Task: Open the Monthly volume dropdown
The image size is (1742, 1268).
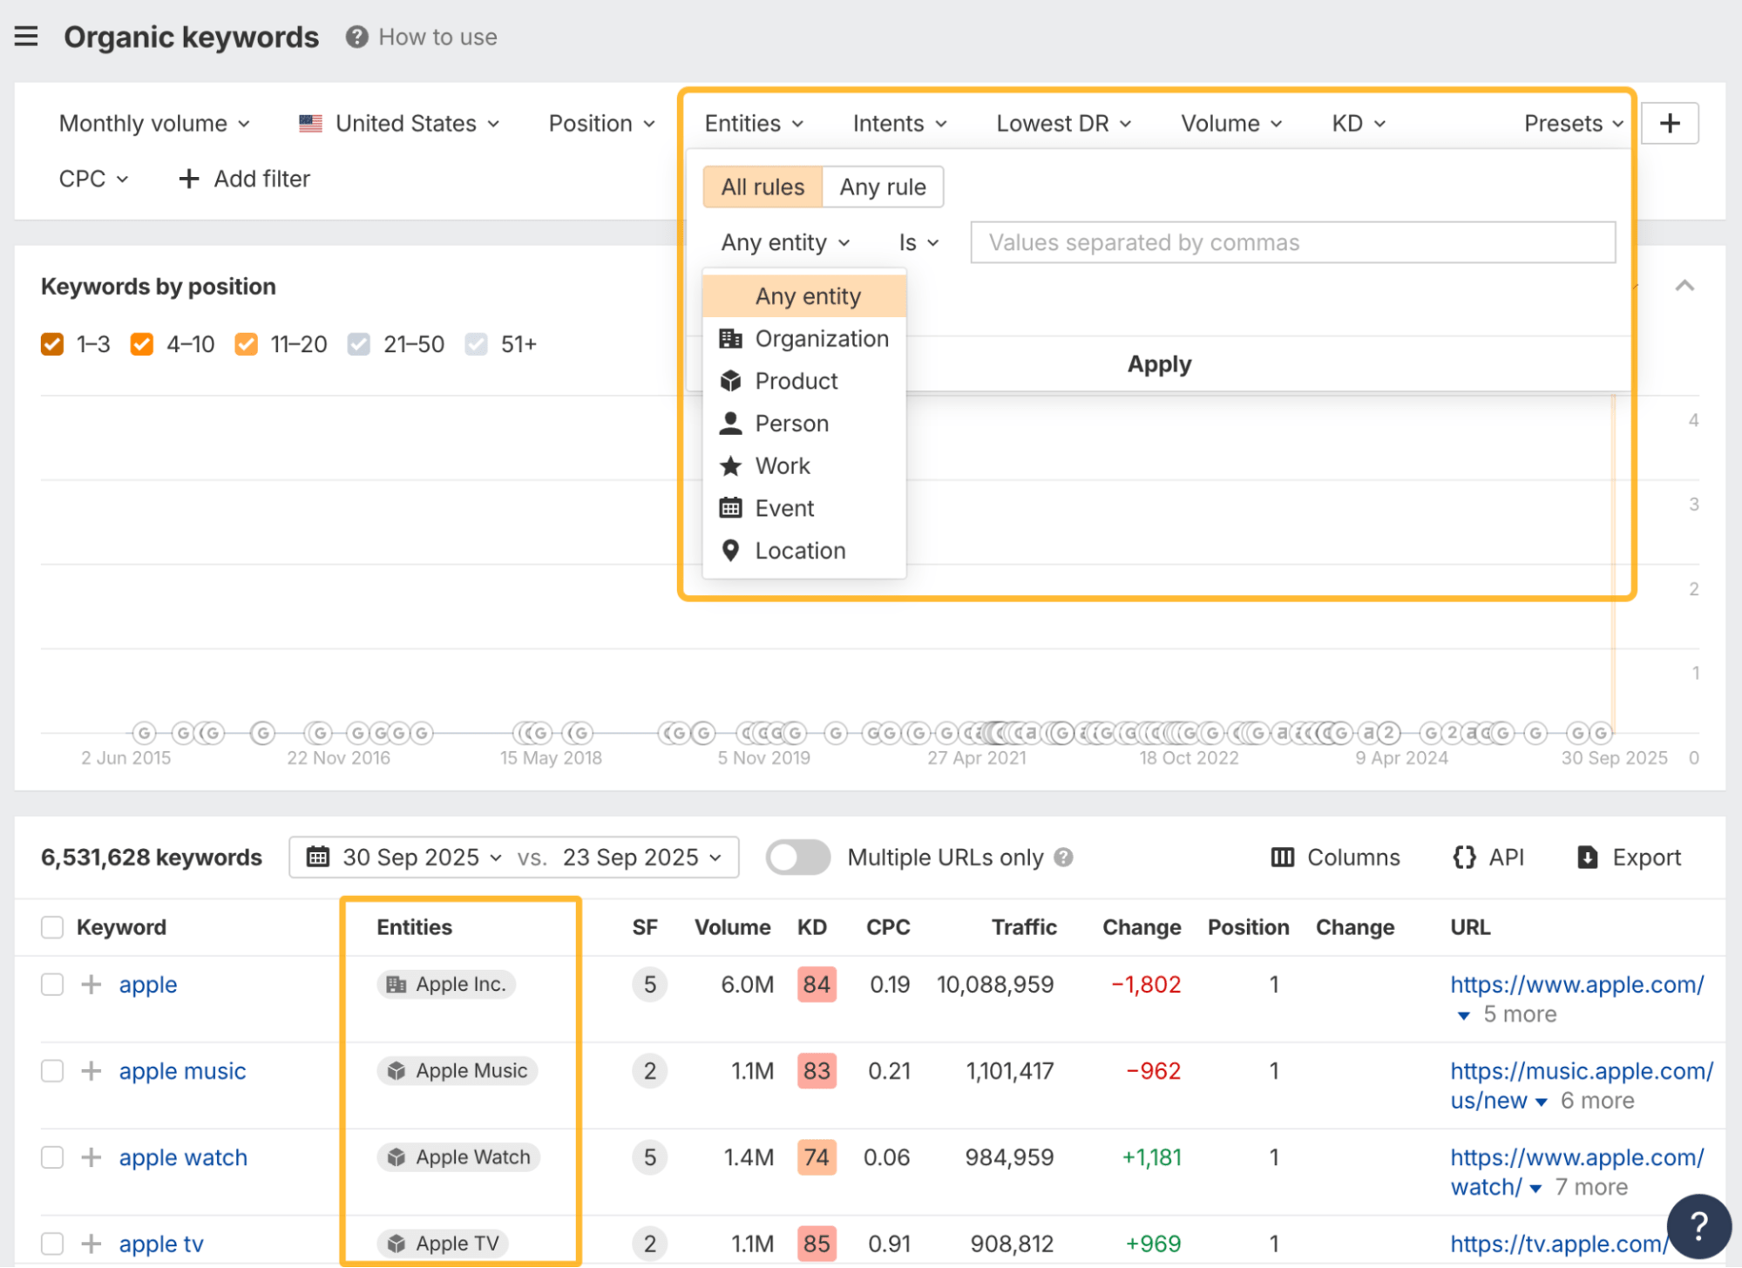Action: (x=154, y=124)
